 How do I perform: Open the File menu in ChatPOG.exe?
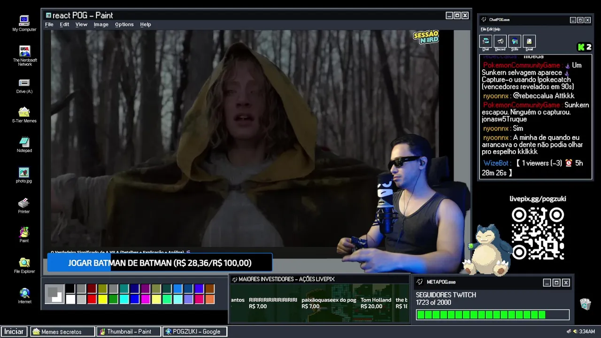coord(483,29)
